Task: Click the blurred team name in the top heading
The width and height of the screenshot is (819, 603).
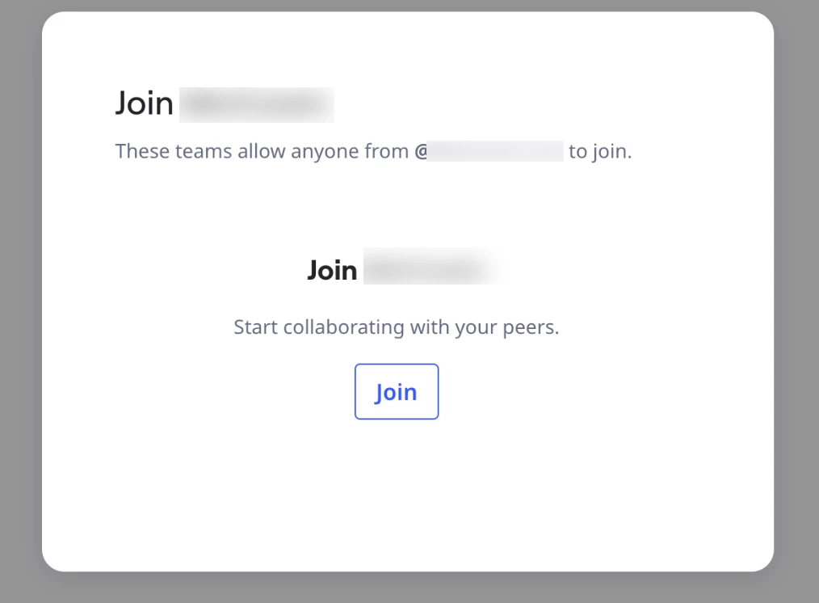Action: [257, 105]
